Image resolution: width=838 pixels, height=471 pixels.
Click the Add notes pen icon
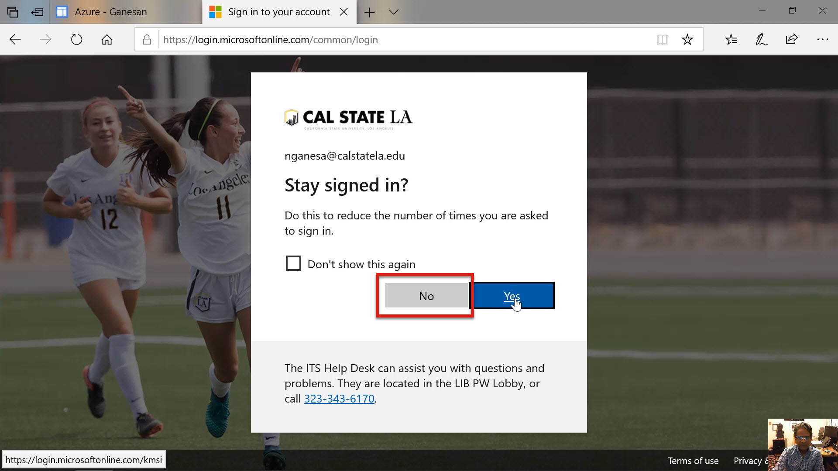(761, 40)
